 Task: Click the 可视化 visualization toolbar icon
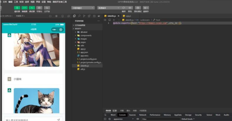click(39, 8)
